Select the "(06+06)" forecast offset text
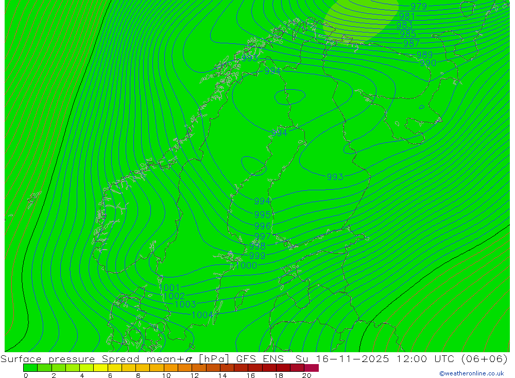The height and width of the screenshot is (378, 515). point(485,358)
